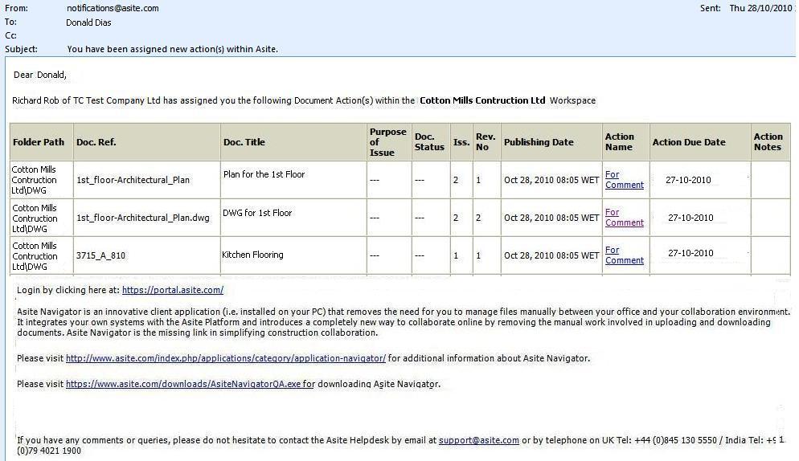The height and width of the screenshot is (461, 799).
Task: Select due date 27-10-2010 in Kitchen Flooring row
Action: pyautogui.click(x=690, y=253)
